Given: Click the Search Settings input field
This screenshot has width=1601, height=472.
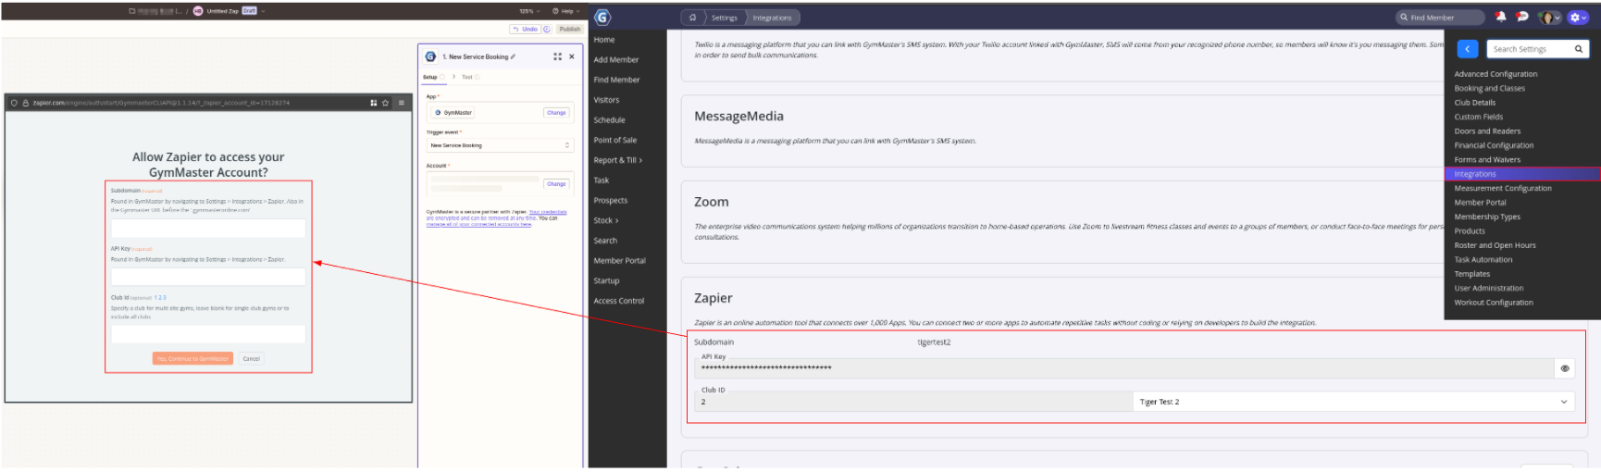Looking at the screenshot, I should click(1530, 49).
